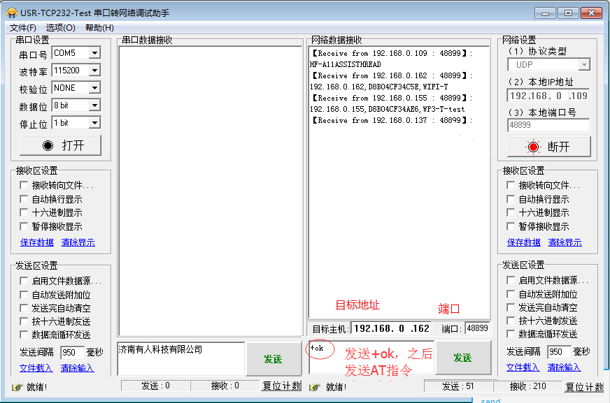Check 发送完自动清空 in the left send settings
The width and height of the screenshot is (610, 403).
tap(24, 308)
